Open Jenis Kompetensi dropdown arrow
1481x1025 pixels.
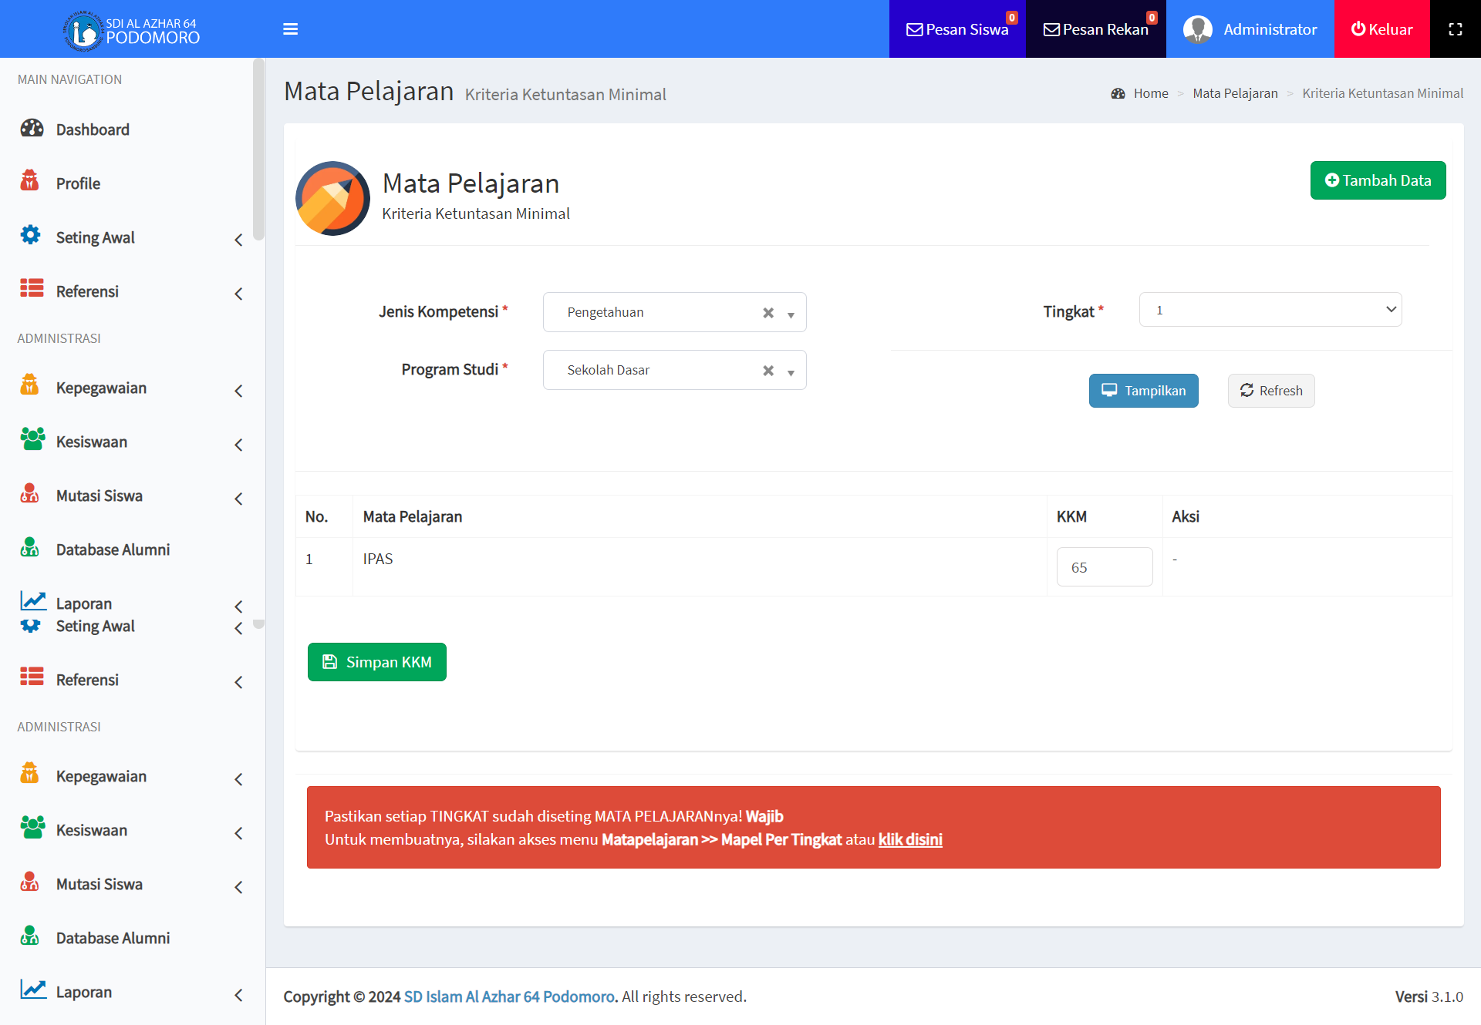coord(791,314)
